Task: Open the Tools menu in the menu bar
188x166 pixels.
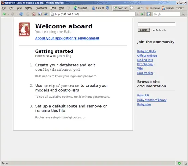Action: [x=53, y=8]
